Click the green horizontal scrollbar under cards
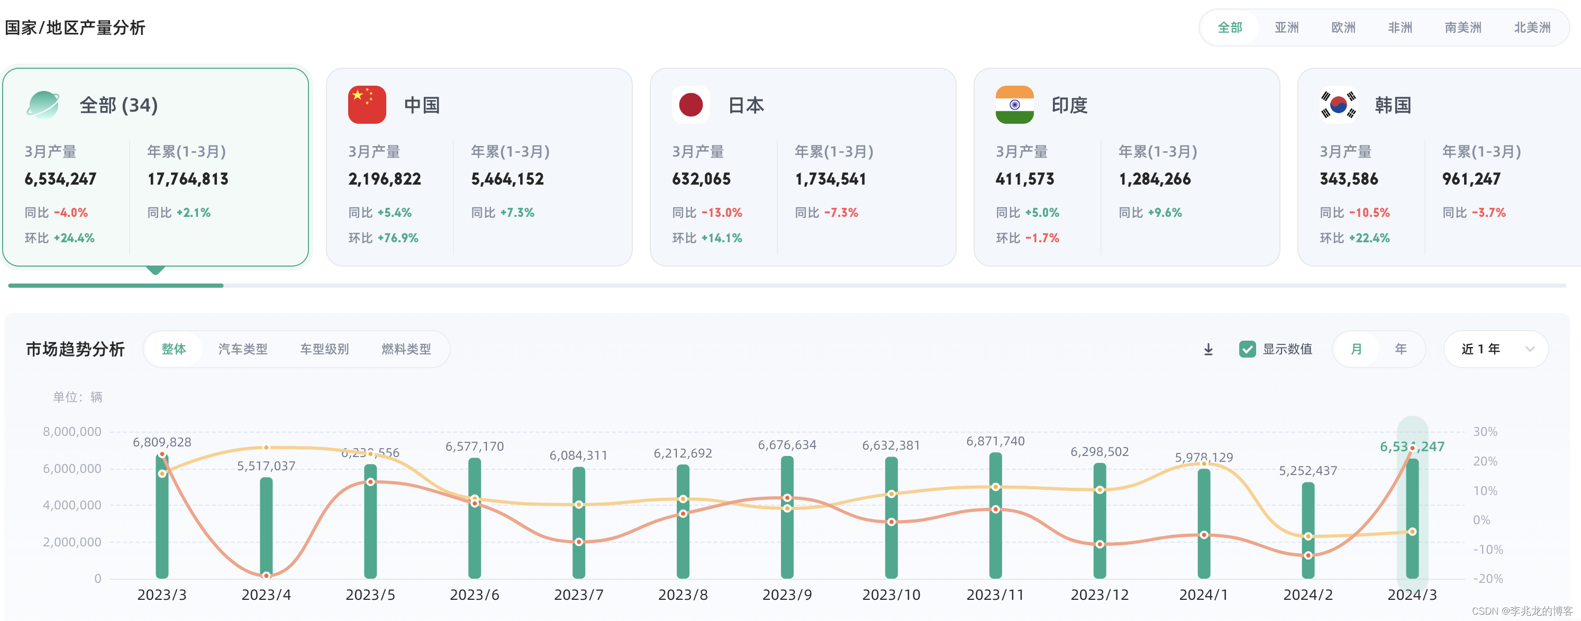 point(116,285)
